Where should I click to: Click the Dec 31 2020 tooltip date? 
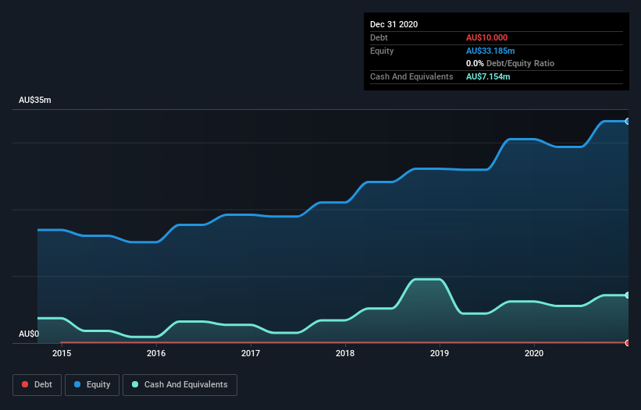394,24
